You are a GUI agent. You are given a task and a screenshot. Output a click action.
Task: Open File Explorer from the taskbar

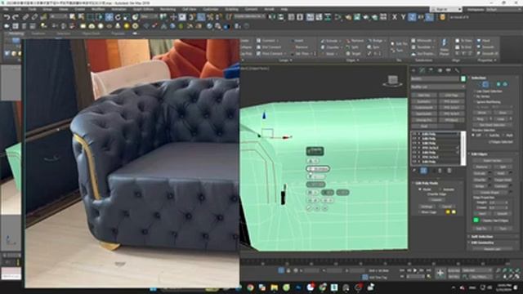[x=275, y=287]
